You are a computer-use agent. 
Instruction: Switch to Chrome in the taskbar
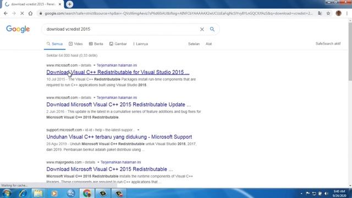(87, 193)
